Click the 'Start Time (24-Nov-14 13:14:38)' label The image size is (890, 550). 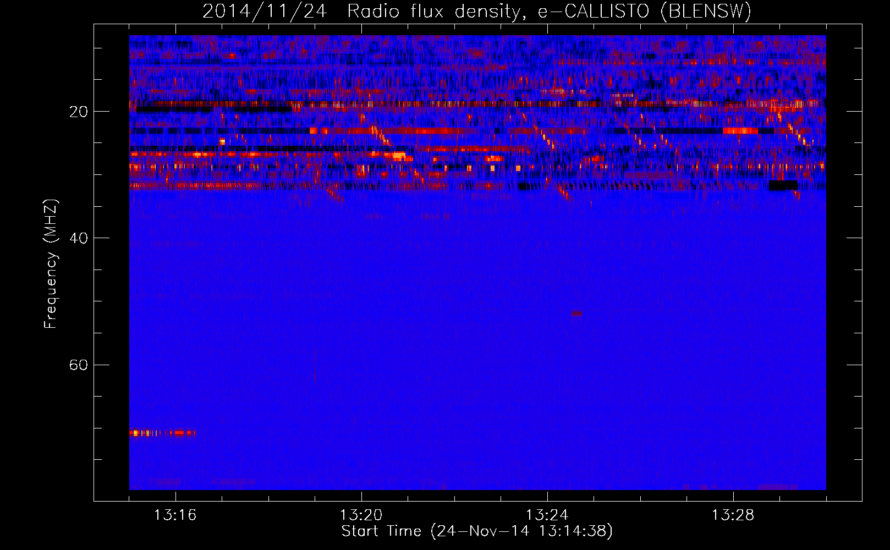477,531
